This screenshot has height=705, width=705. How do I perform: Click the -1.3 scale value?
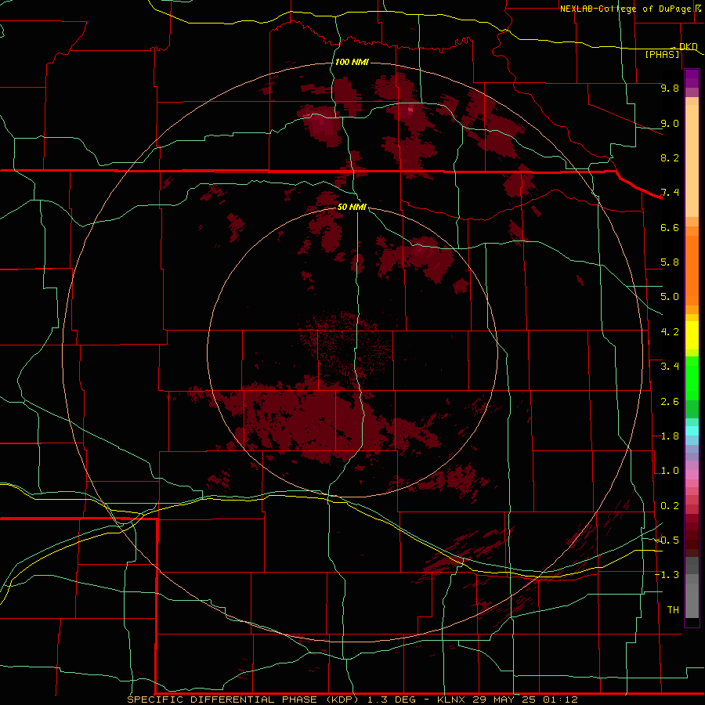667,575
